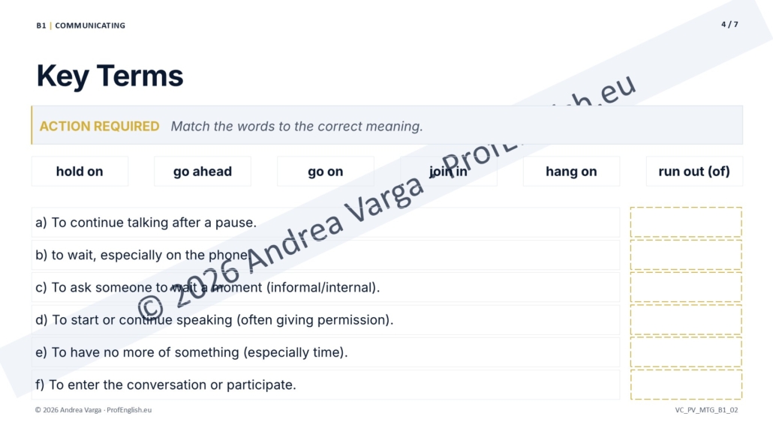Select definition 'To enter the conversation or participate'
Viewport: 773px width, 434px height.
[x=326, y=385]
